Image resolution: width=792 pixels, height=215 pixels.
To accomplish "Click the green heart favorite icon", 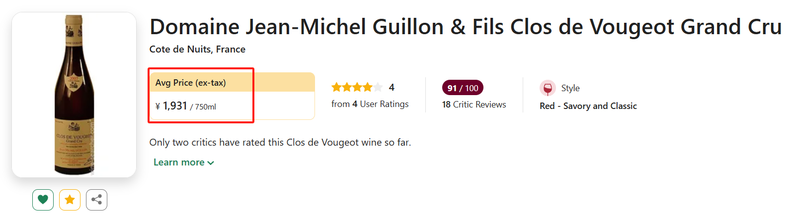I will 43,200.
